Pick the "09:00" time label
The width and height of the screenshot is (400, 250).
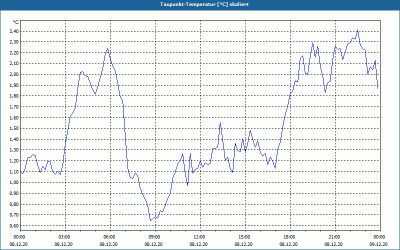coord(155,237)
